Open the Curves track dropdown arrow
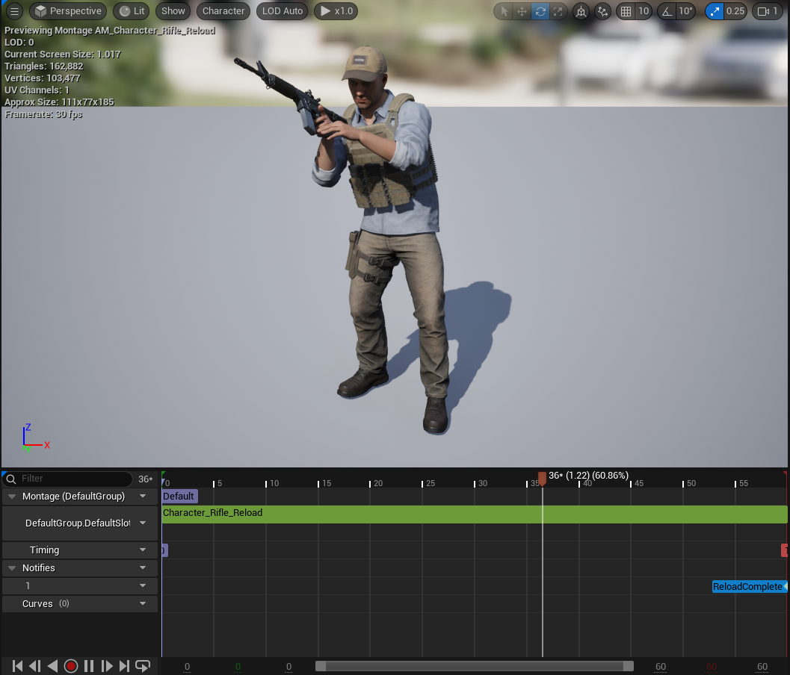This screenshot has width=790, height=675. [x=143, y=603]
